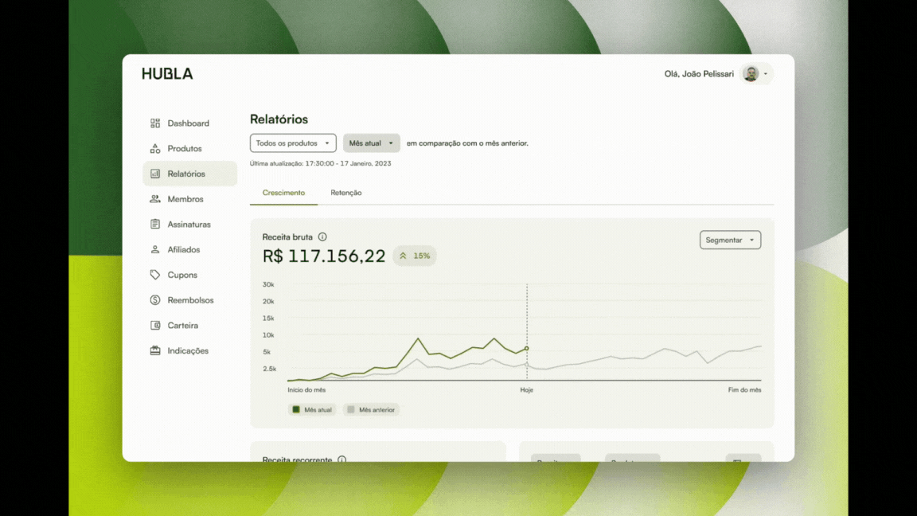Select the Relatórios sidebar item
Viewport: 917px width, 516px height.
189,174
